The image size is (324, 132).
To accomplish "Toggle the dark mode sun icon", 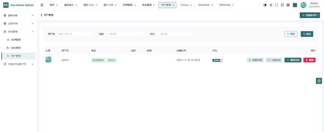I will pos(271,5).
